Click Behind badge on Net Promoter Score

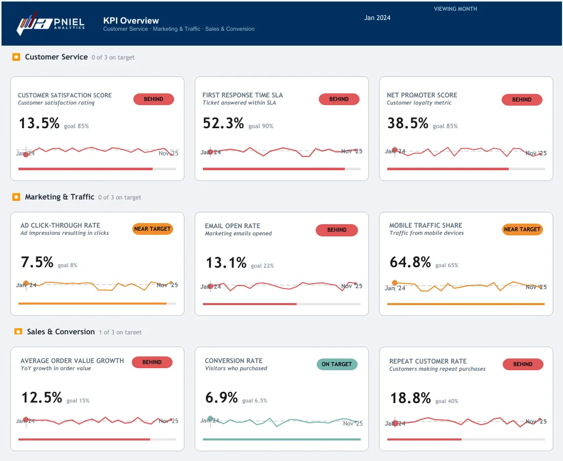(522, 99)
